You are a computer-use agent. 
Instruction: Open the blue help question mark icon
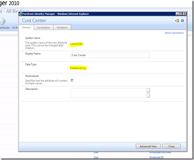182,21
